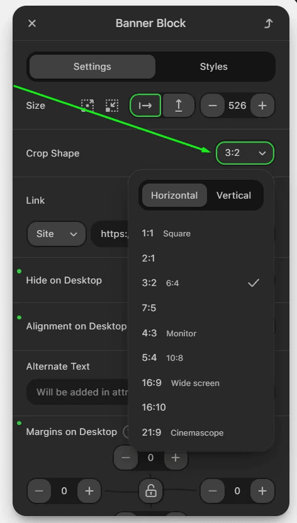Viewport: 297px width, 523px height.
Task: Open the Crop Shape 3:2 dropdown
Action: [245, 153]
